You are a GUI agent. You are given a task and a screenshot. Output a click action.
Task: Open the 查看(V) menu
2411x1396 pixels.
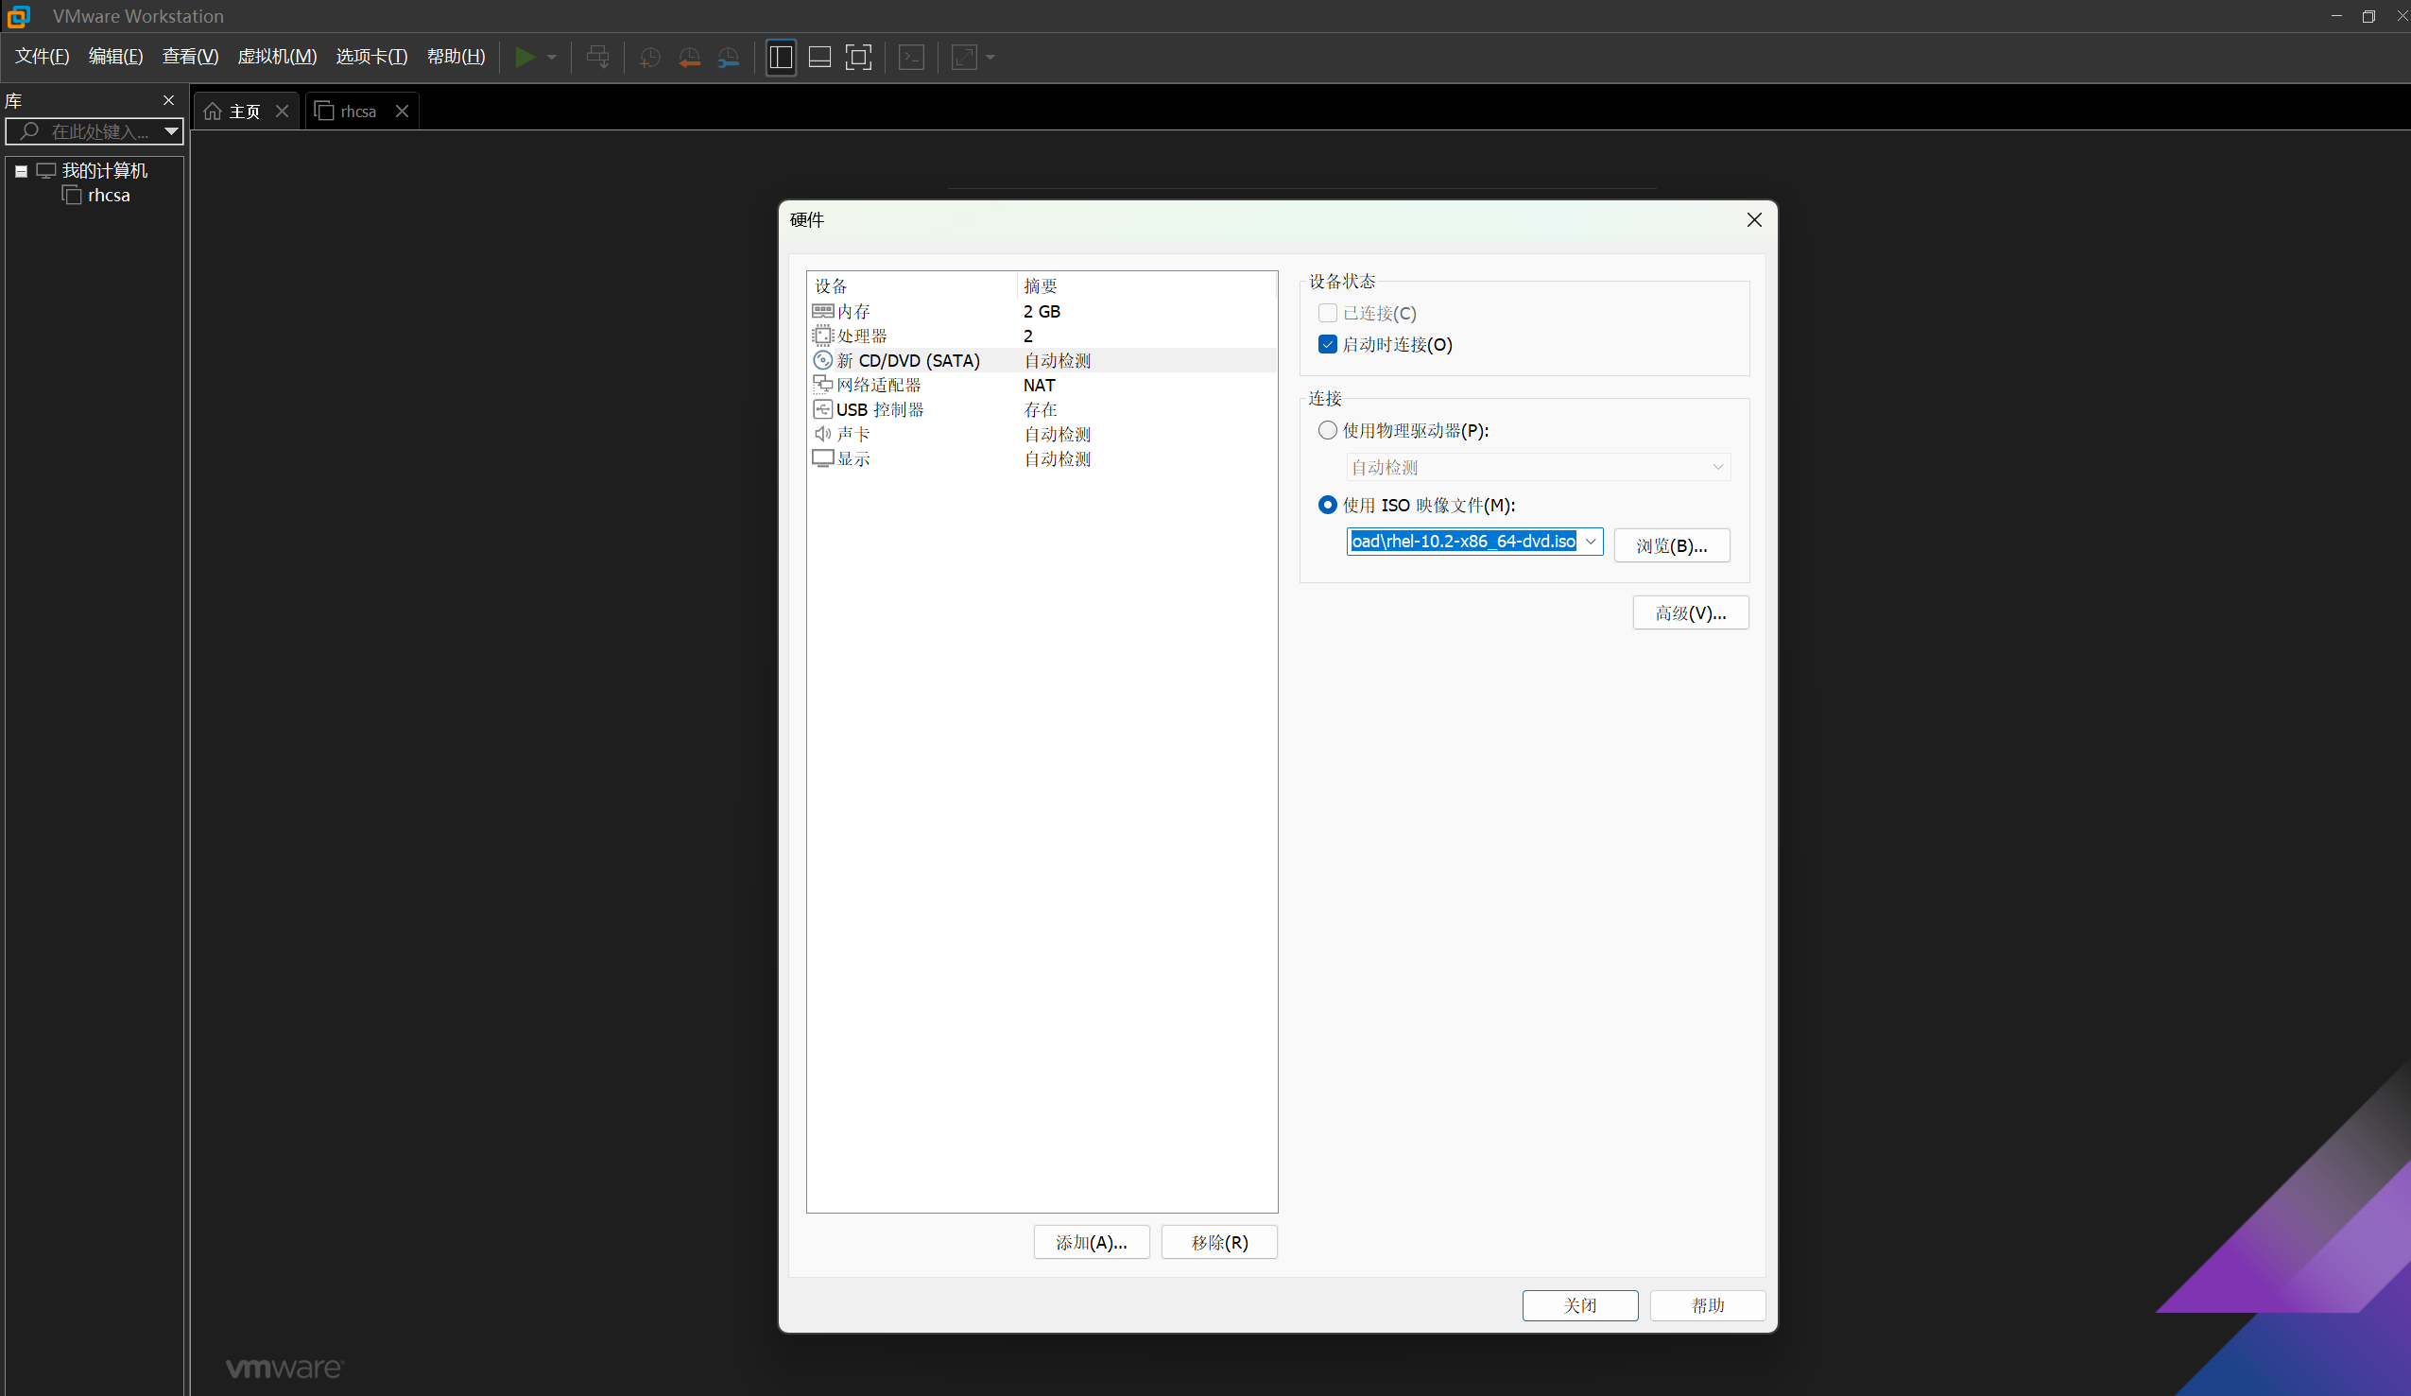point(190,57)
